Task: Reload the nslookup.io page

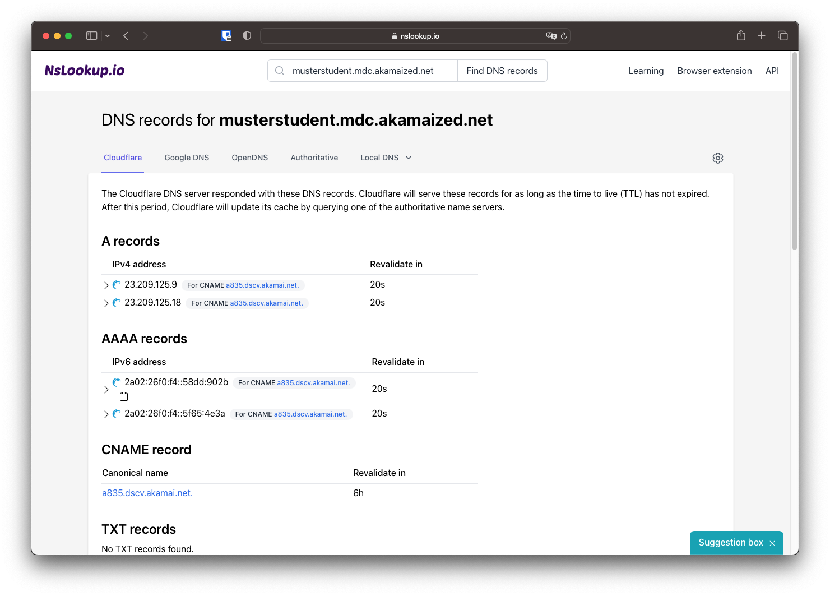Action: tap(564, 36)
